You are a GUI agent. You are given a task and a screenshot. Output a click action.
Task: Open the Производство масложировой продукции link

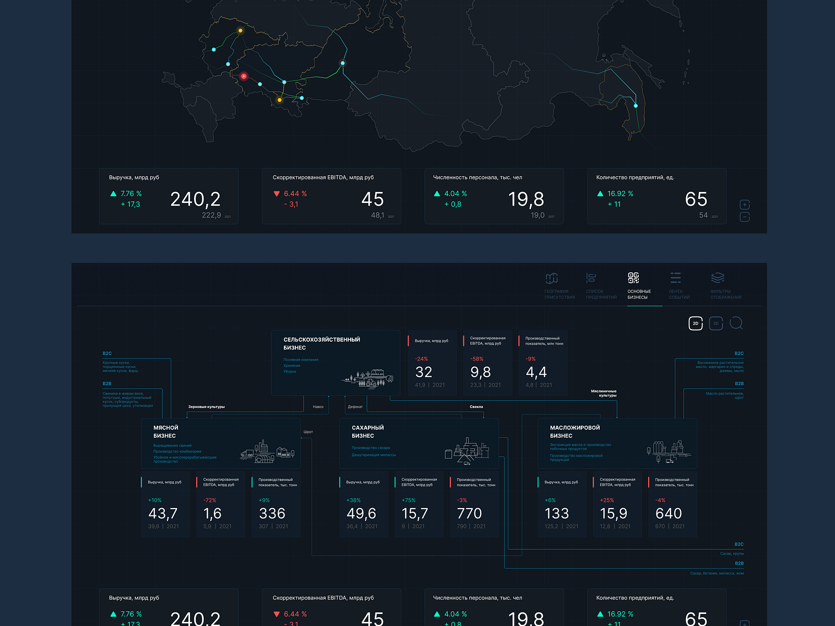click(x=576, y=458)
